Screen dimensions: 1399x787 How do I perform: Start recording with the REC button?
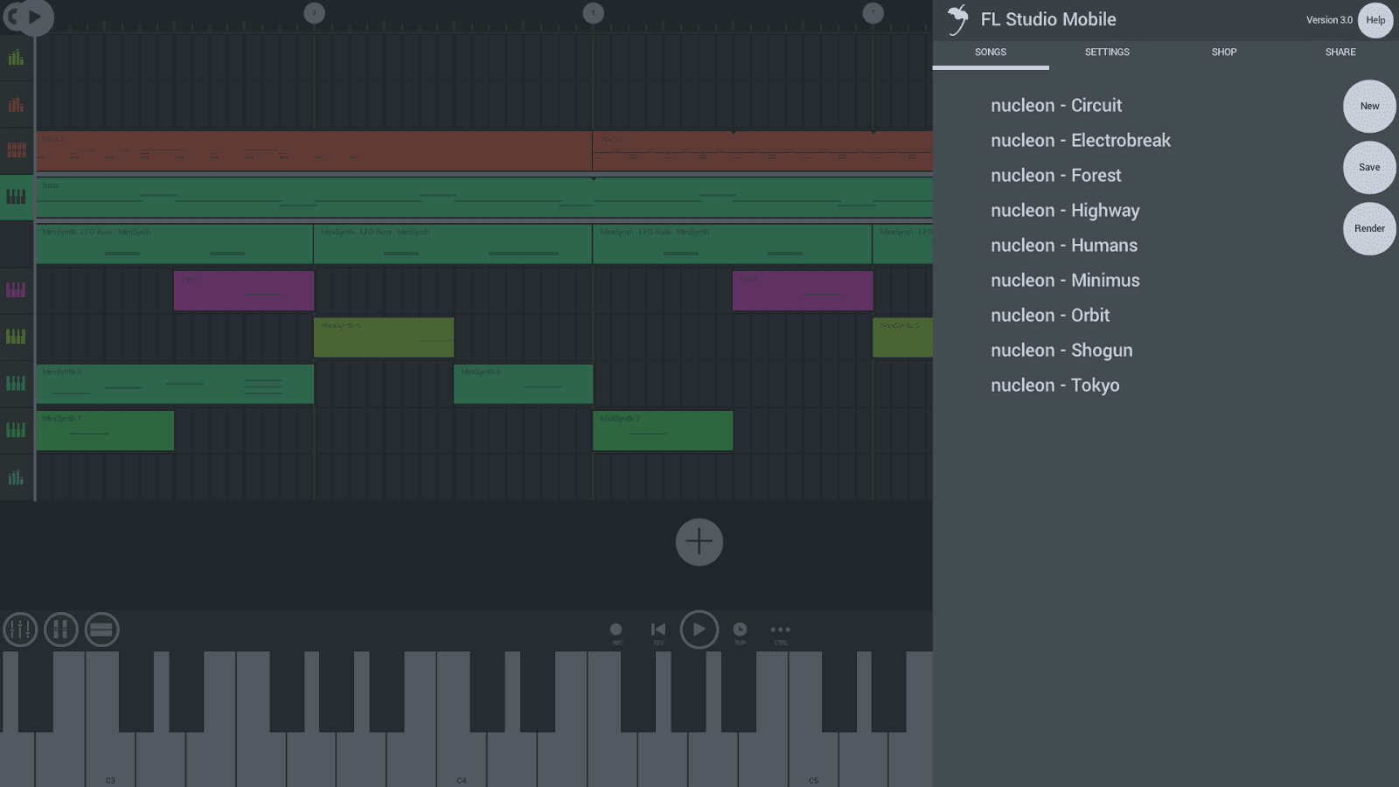pyautogui.click(x=616, y=632)
